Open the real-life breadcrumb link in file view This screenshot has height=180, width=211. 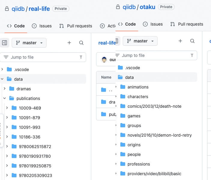pyautogui.click(x=107, y=43)
